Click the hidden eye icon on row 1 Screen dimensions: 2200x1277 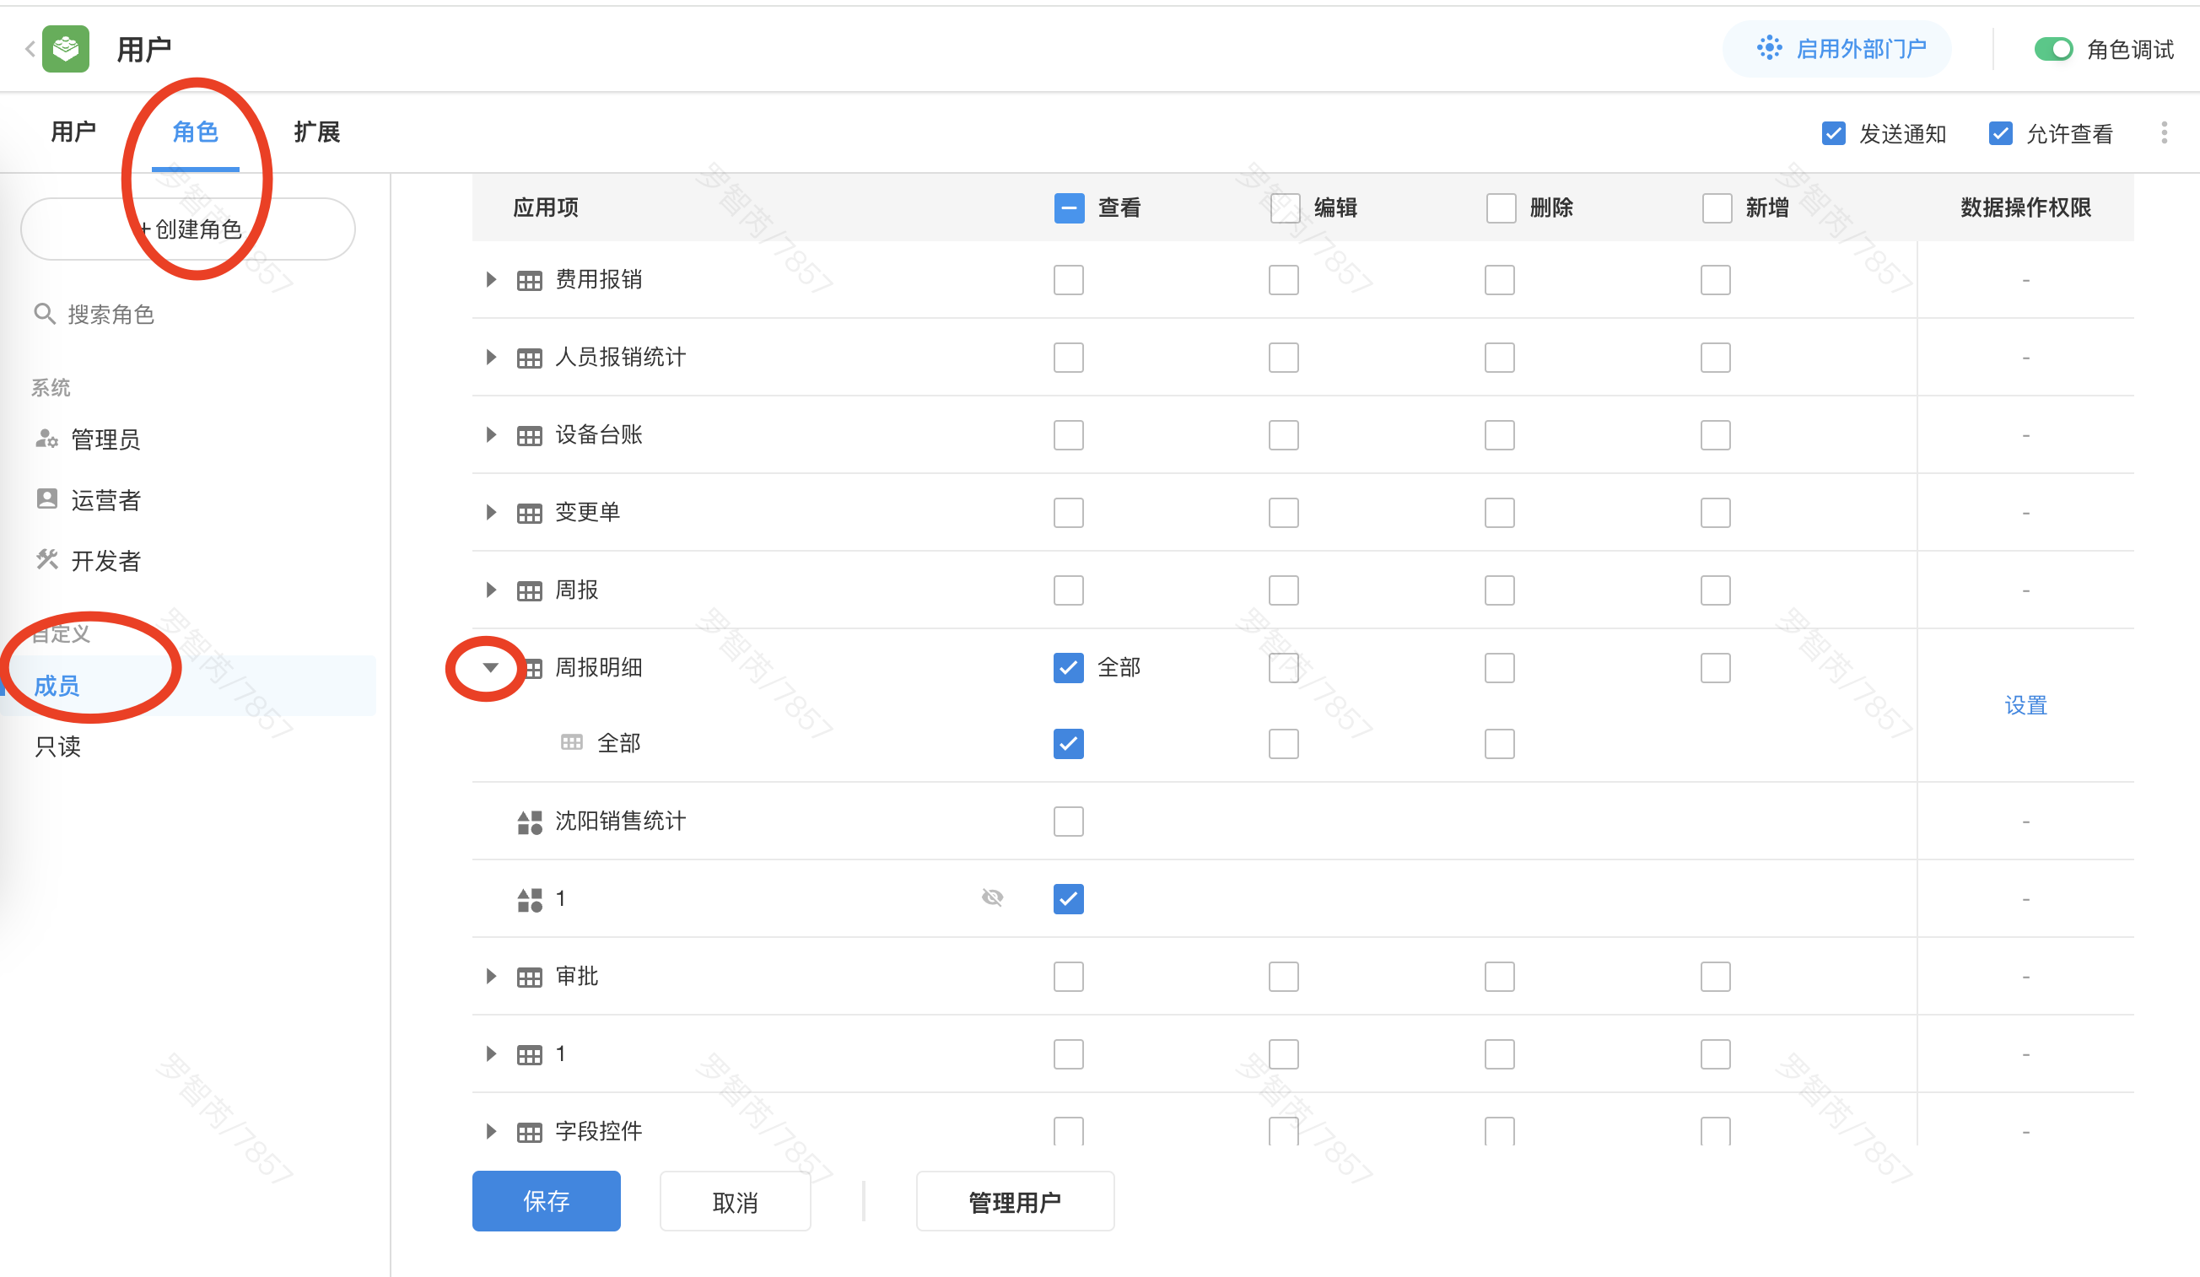point(992,897)
